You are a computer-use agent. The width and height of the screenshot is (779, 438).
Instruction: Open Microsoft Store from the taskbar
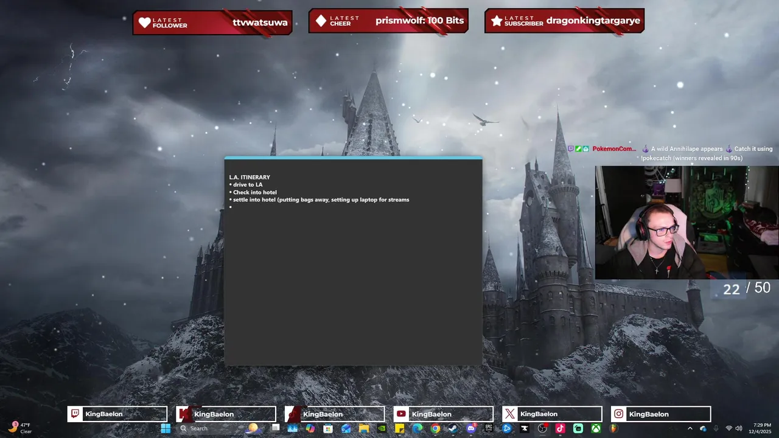(x=327, y=428)
